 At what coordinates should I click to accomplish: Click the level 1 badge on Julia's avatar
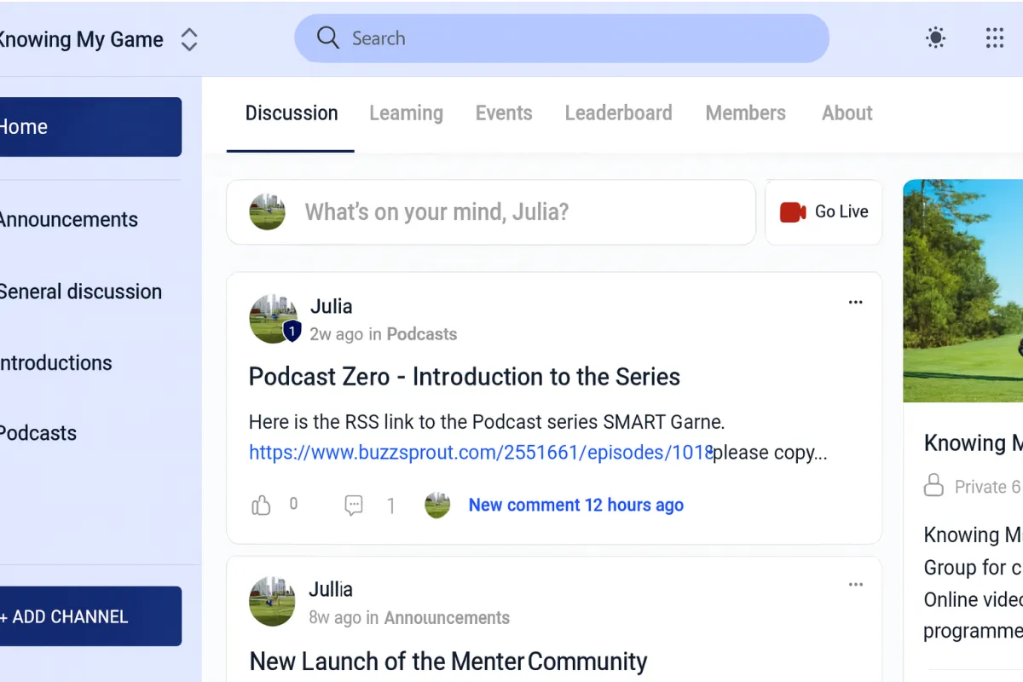click(292, 331)
